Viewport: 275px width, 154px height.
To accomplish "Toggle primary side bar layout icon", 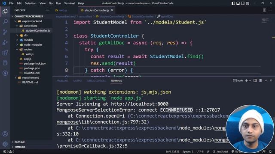I will click(x=233, y=3).
